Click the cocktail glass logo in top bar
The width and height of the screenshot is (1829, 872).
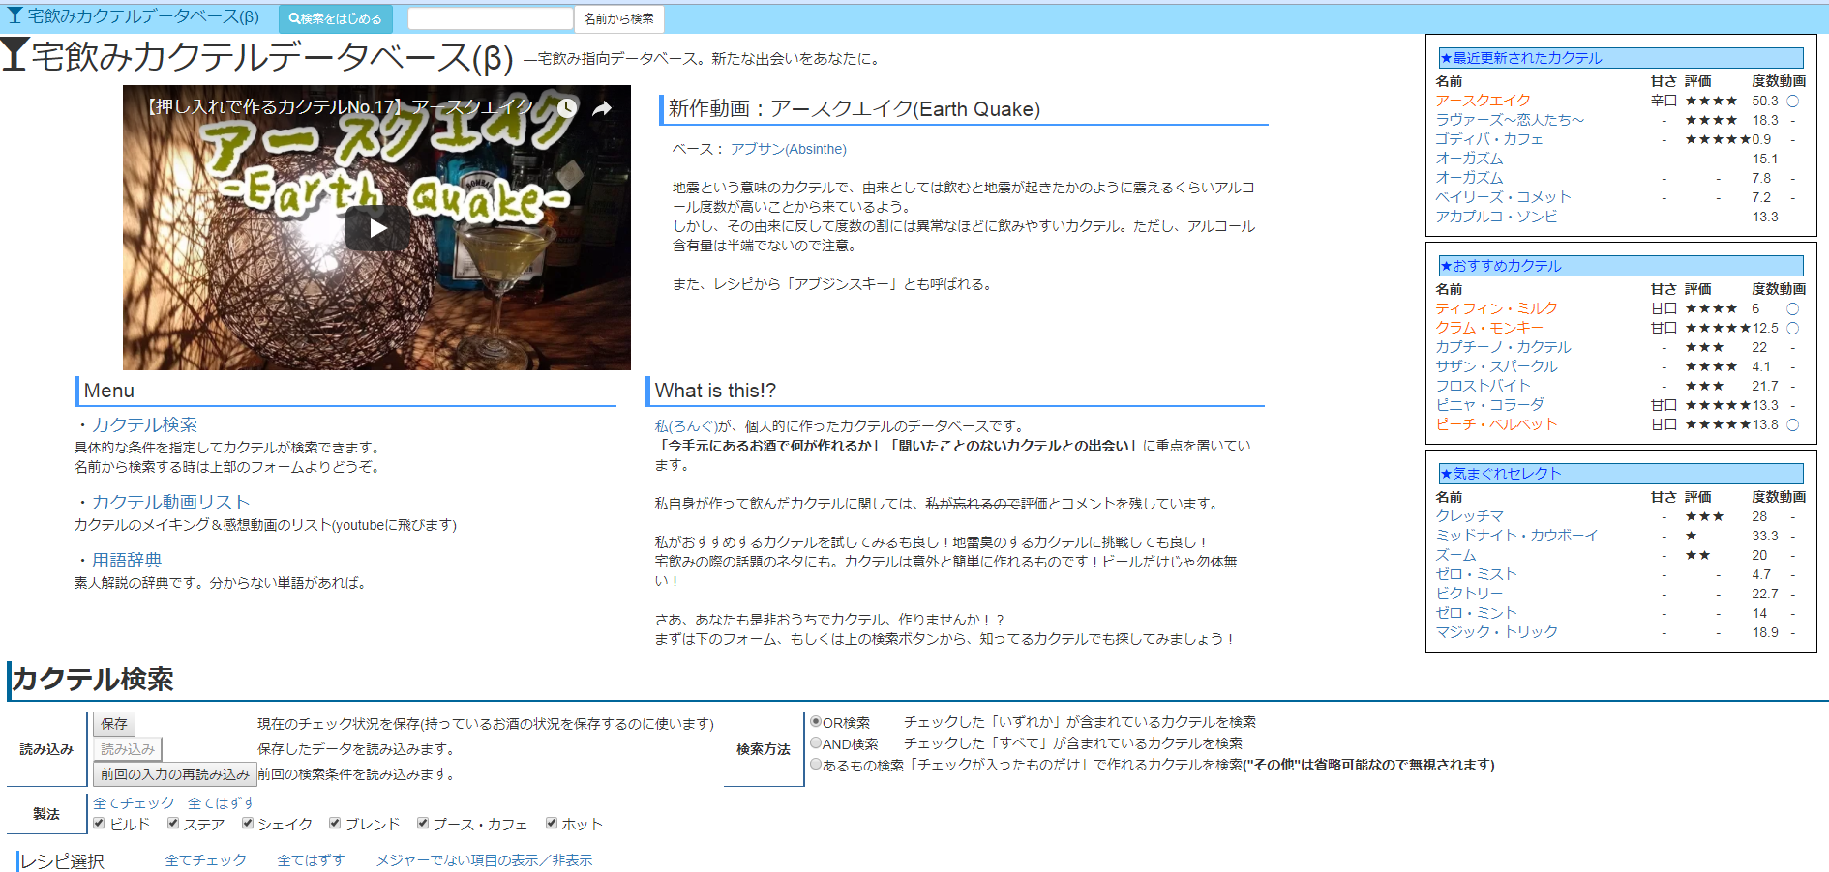click(15, 16)
